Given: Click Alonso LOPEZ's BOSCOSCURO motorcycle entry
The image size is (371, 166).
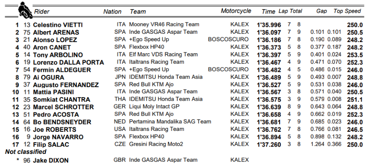Looking at the screenshot, I should coord(229,39).
